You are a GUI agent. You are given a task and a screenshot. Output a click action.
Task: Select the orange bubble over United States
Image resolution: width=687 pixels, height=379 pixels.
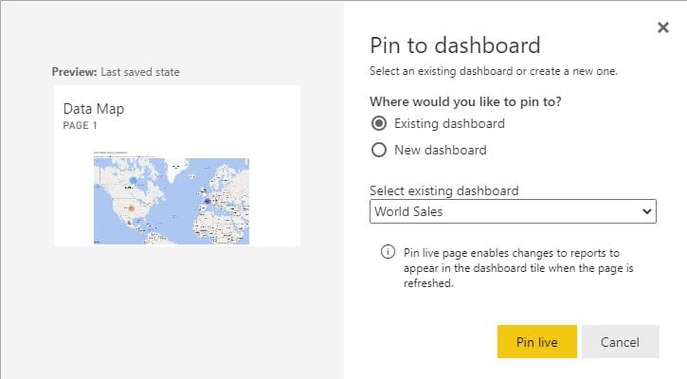click(x=131, y=208)
